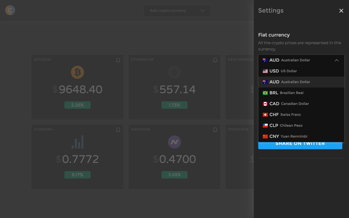Collapse the fiat currency dropdown chevron
Viewport: 349px width, 218px height.
tap(337, 60)
